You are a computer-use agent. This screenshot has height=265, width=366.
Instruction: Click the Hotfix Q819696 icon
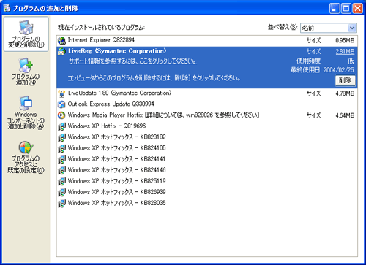click(61, 126)
